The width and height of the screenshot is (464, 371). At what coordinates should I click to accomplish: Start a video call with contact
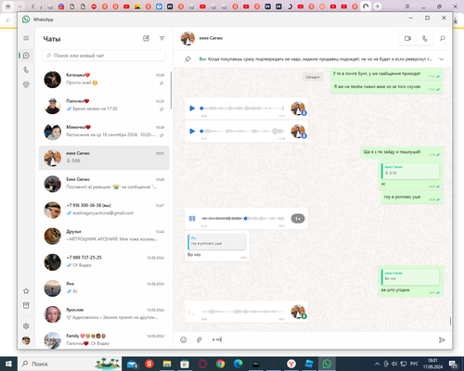[407, 38]
